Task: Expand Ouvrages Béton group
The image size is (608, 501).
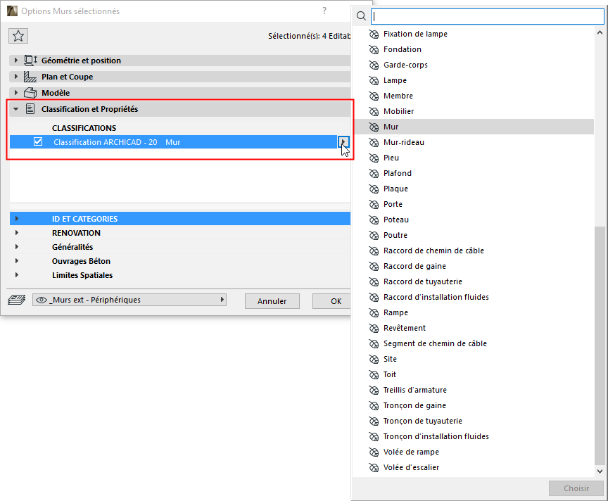Action: point(17,260)
